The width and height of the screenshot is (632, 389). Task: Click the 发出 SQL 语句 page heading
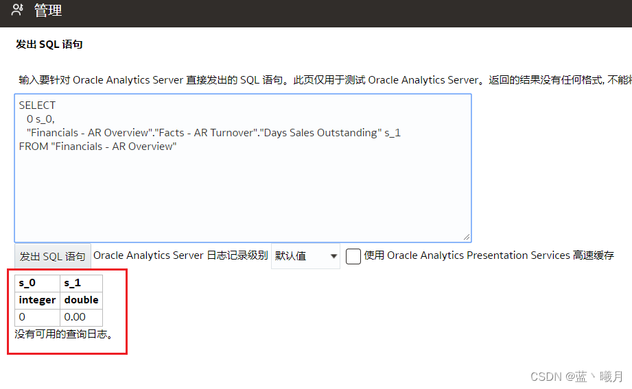(x=49, y=45)
